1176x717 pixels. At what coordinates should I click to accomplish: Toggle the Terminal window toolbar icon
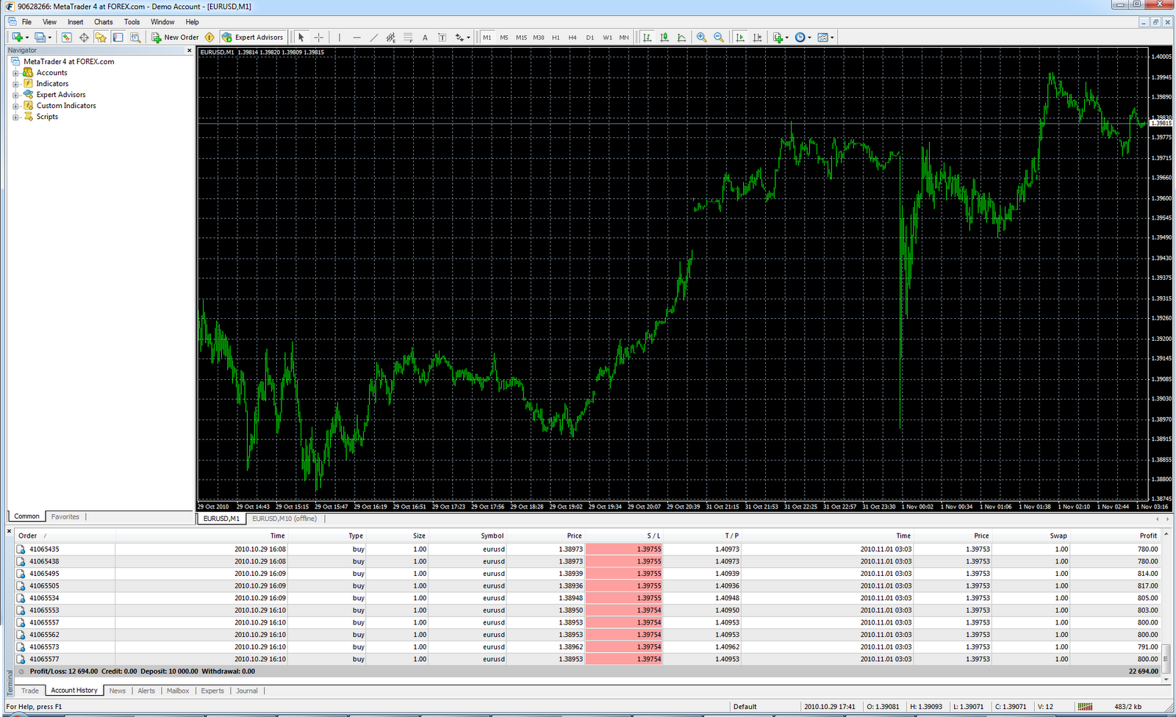coord(118,37)
